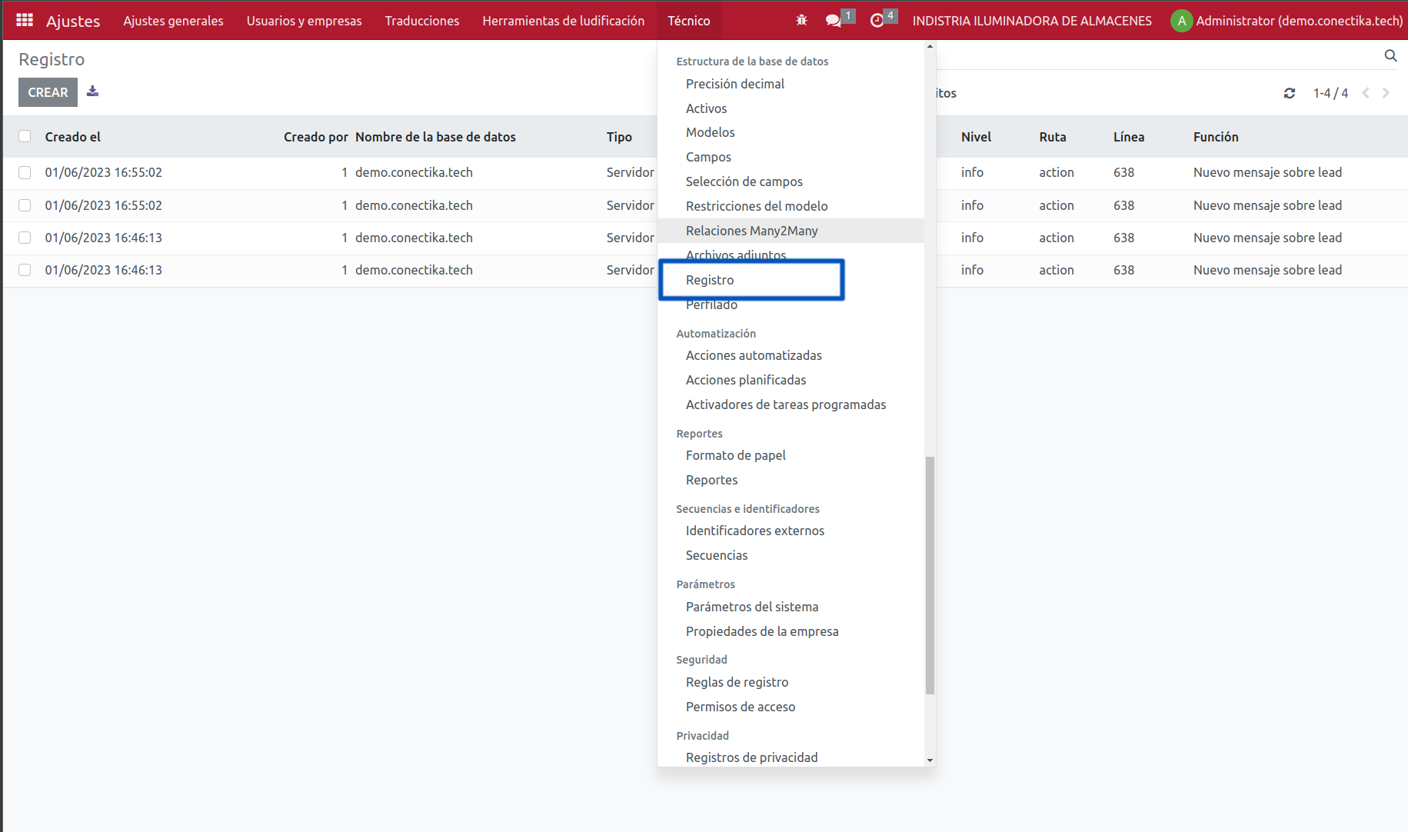Click the debug bug icon
Viewport: 1408px width, 832px height.
pos(801,20)
